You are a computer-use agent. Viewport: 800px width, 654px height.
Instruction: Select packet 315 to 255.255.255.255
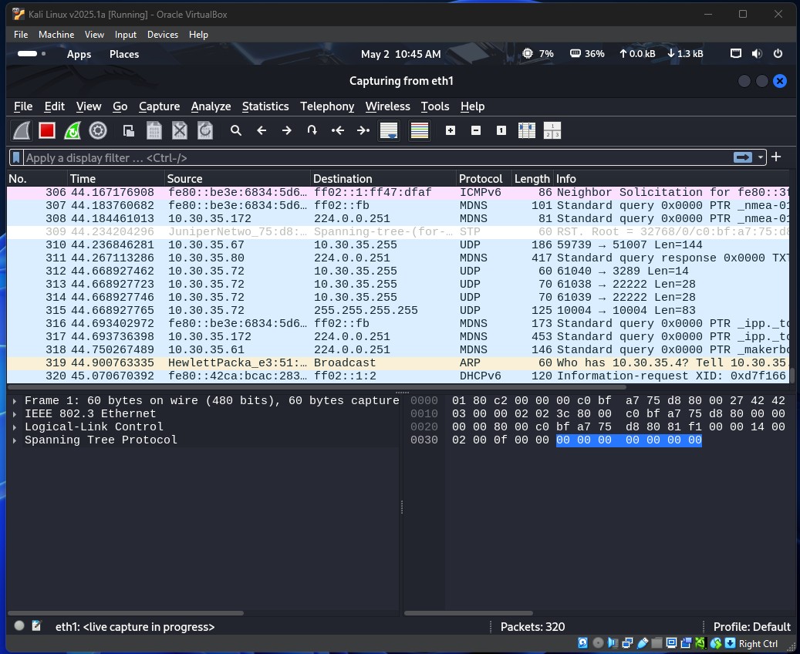click(398, 310)
